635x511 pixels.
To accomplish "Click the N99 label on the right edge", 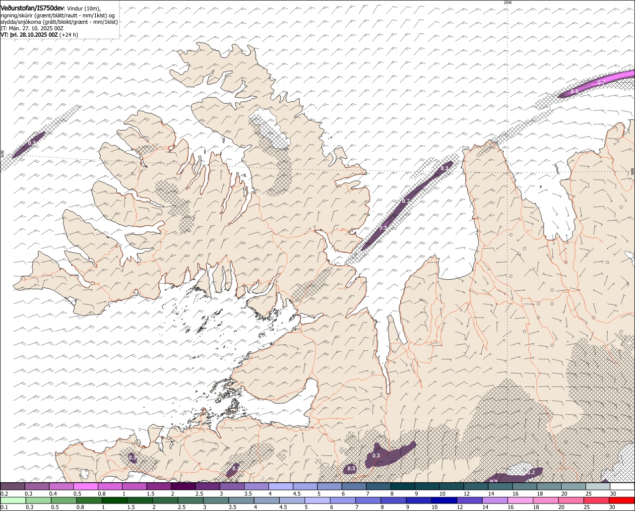I will click(633, 171).
